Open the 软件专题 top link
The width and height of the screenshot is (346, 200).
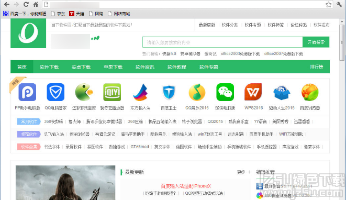pyautogui.click(x=253, y=25)
